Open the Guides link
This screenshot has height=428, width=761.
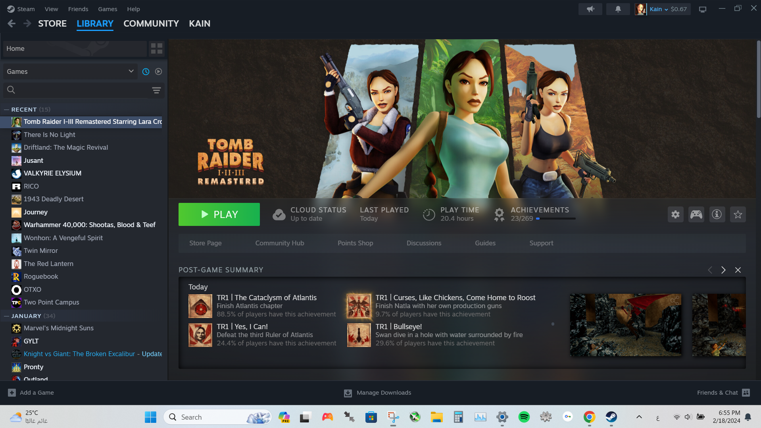[485, 243]
